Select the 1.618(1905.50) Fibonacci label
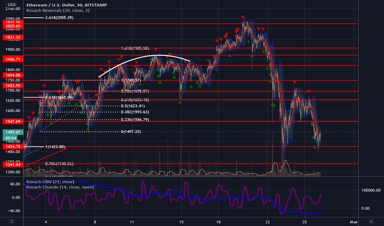The height and width of the screenshot is (226, 384). click(x=135, y=48)
